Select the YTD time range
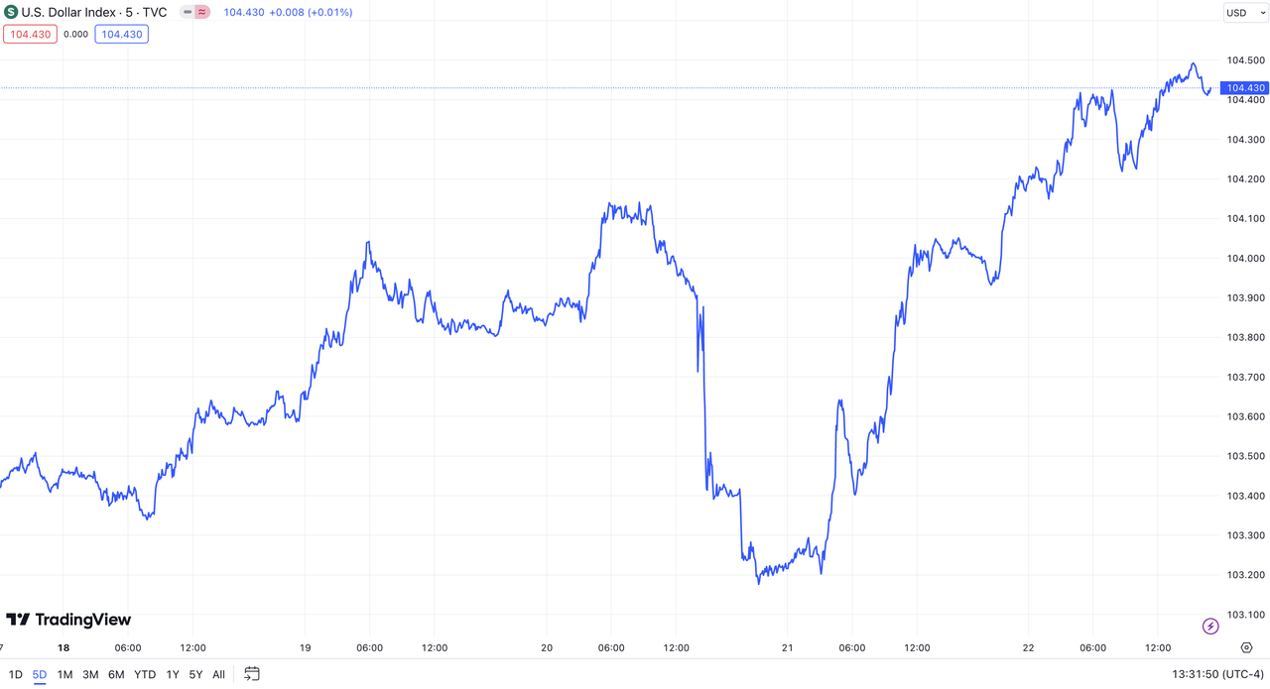Viewport: 1270px width, 689px height. click(145, 674)
